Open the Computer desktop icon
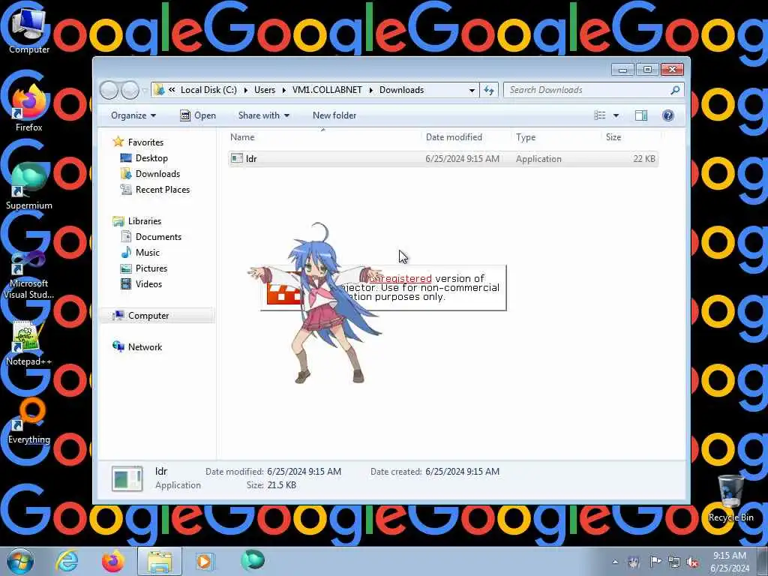Screen dimensions: 768x576 click(x=29, y=29)
